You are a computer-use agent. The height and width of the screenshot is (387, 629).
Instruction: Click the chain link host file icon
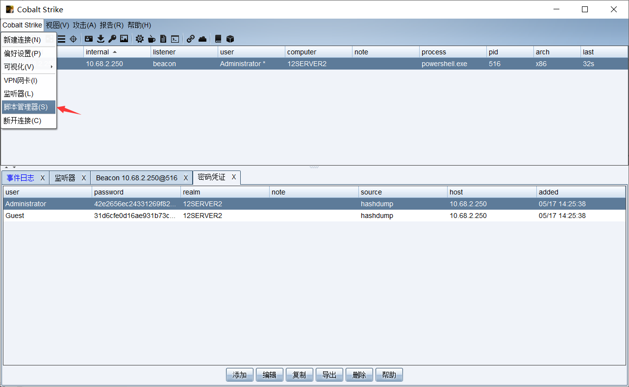pyautogui.click(x=191, y=39)
